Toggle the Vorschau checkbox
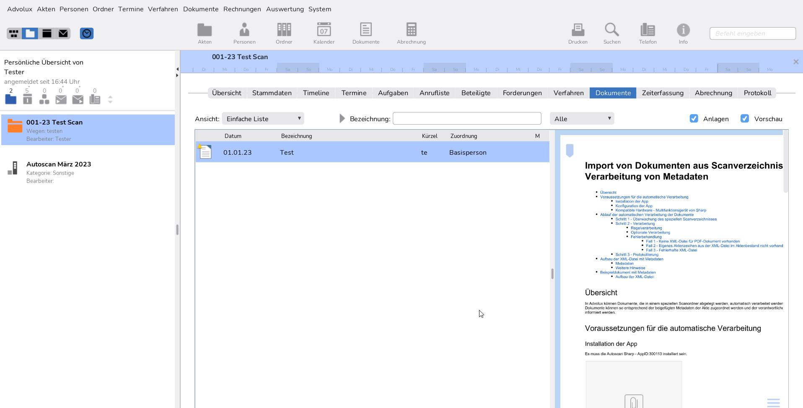This screenshot has width=803, height=408. pyautogui.click(x=745, y=119)
